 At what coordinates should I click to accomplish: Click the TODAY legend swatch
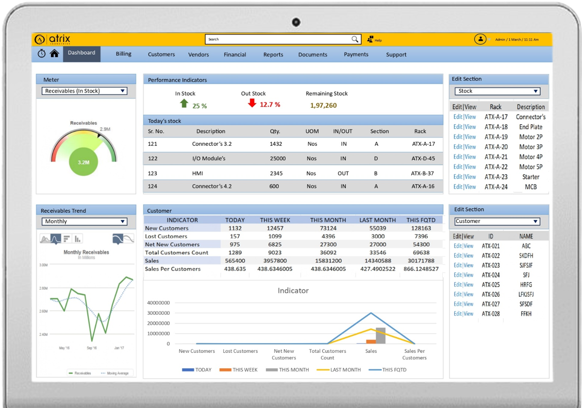coord(188,370)
